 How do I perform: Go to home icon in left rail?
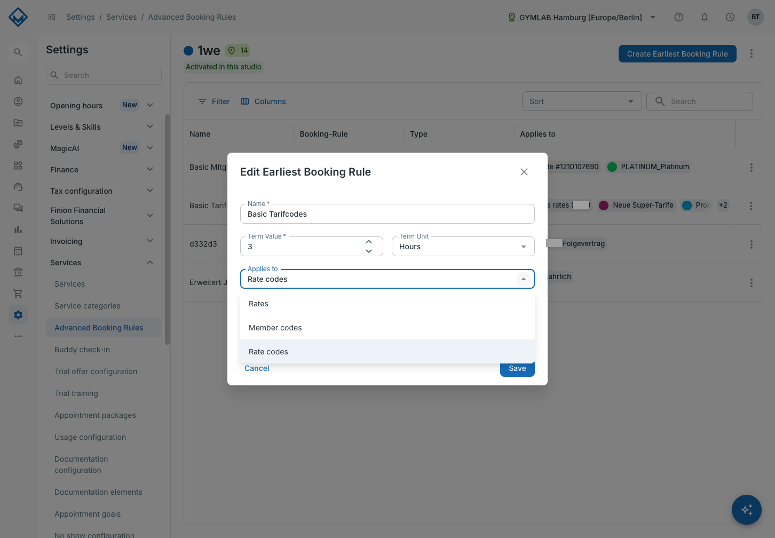(18, 80)
